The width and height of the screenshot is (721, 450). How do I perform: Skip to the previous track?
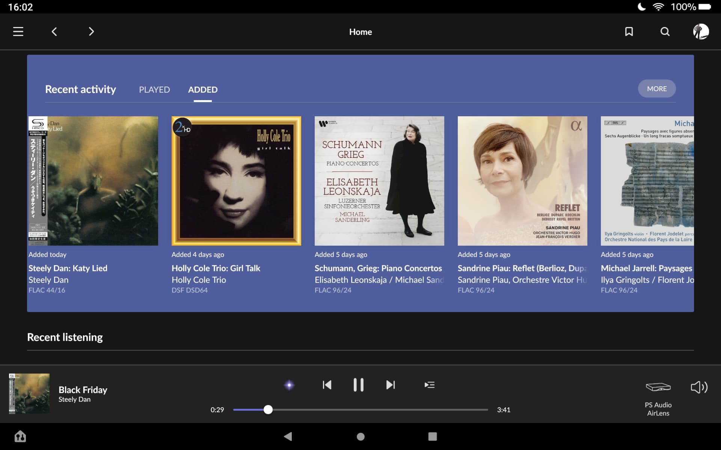pos(327,385)
